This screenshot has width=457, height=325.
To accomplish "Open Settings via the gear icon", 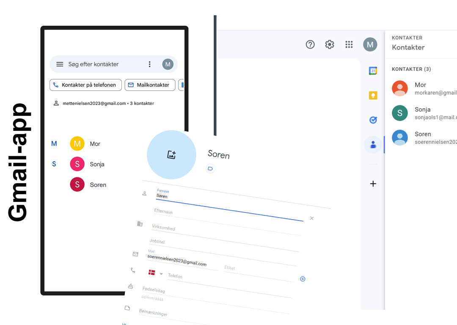I will (330, 44).
